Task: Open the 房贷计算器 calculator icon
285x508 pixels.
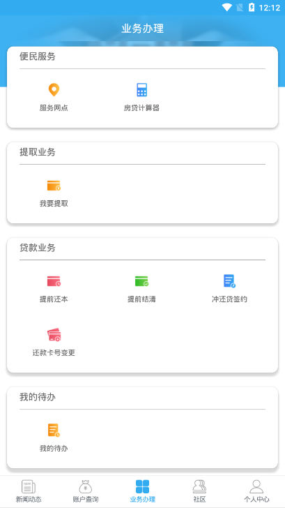Action: [x=141, y=90]
